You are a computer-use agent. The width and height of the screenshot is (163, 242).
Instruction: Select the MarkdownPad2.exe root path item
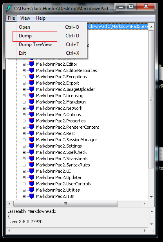click(118, 26)
